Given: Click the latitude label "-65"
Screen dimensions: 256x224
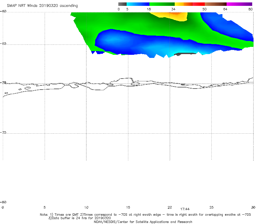Looking at the screenshot, I should point(3,44).
